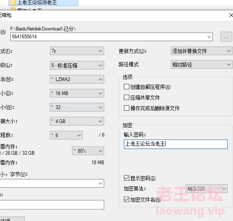This screenshot has width=233, height=221.
Task: Open the '5 - 标准压缩' compression level dropdown
Action: (77, 65)
